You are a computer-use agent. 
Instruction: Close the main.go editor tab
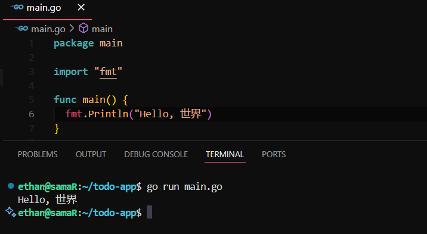tap(81, 7)
